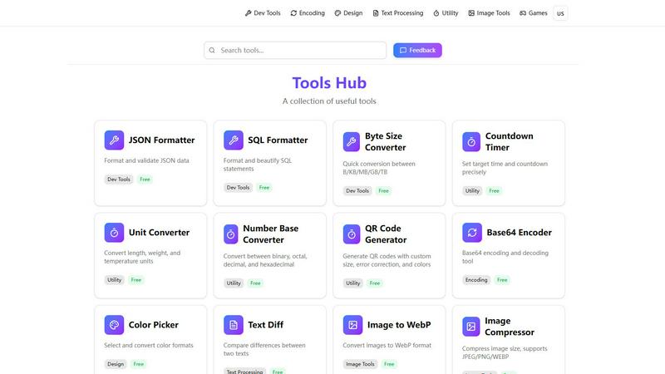Click 'Format and beautify SQL statements' description

coord(258,165)
